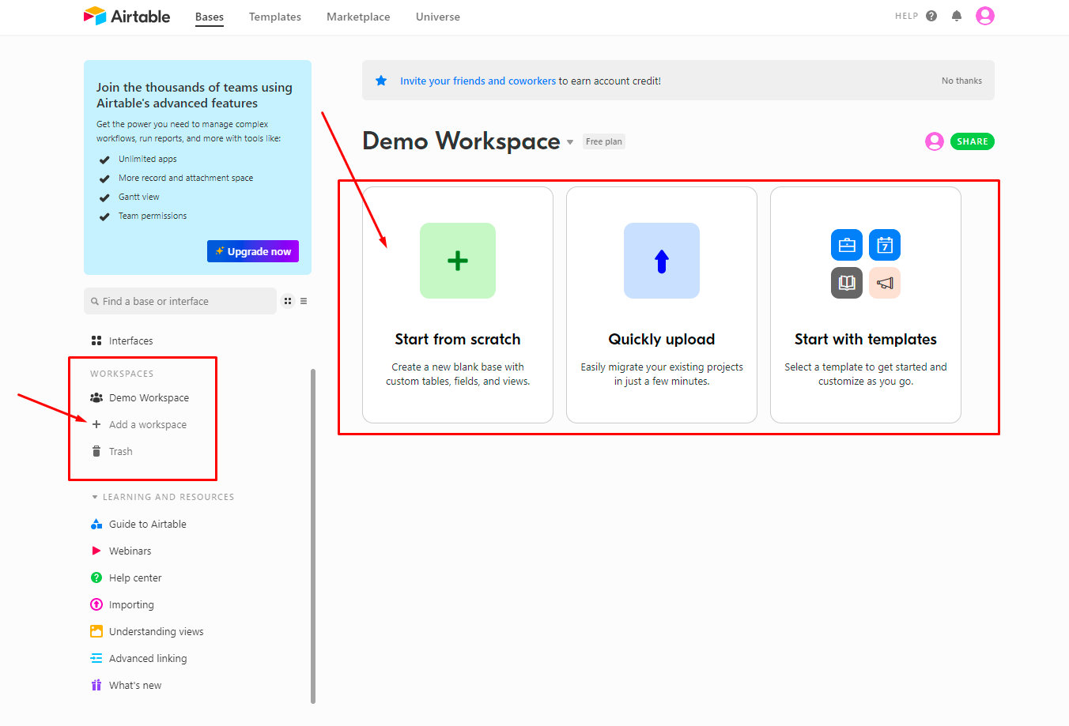Click the green plus icon for Start from scratch

[458, 261]
